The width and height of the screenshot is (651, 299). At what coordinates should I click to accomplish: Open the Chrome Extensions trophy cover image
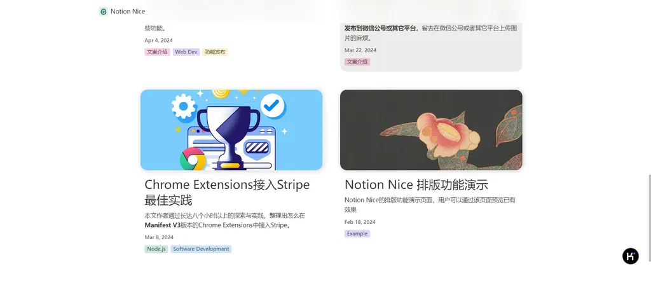click(231, 130)
